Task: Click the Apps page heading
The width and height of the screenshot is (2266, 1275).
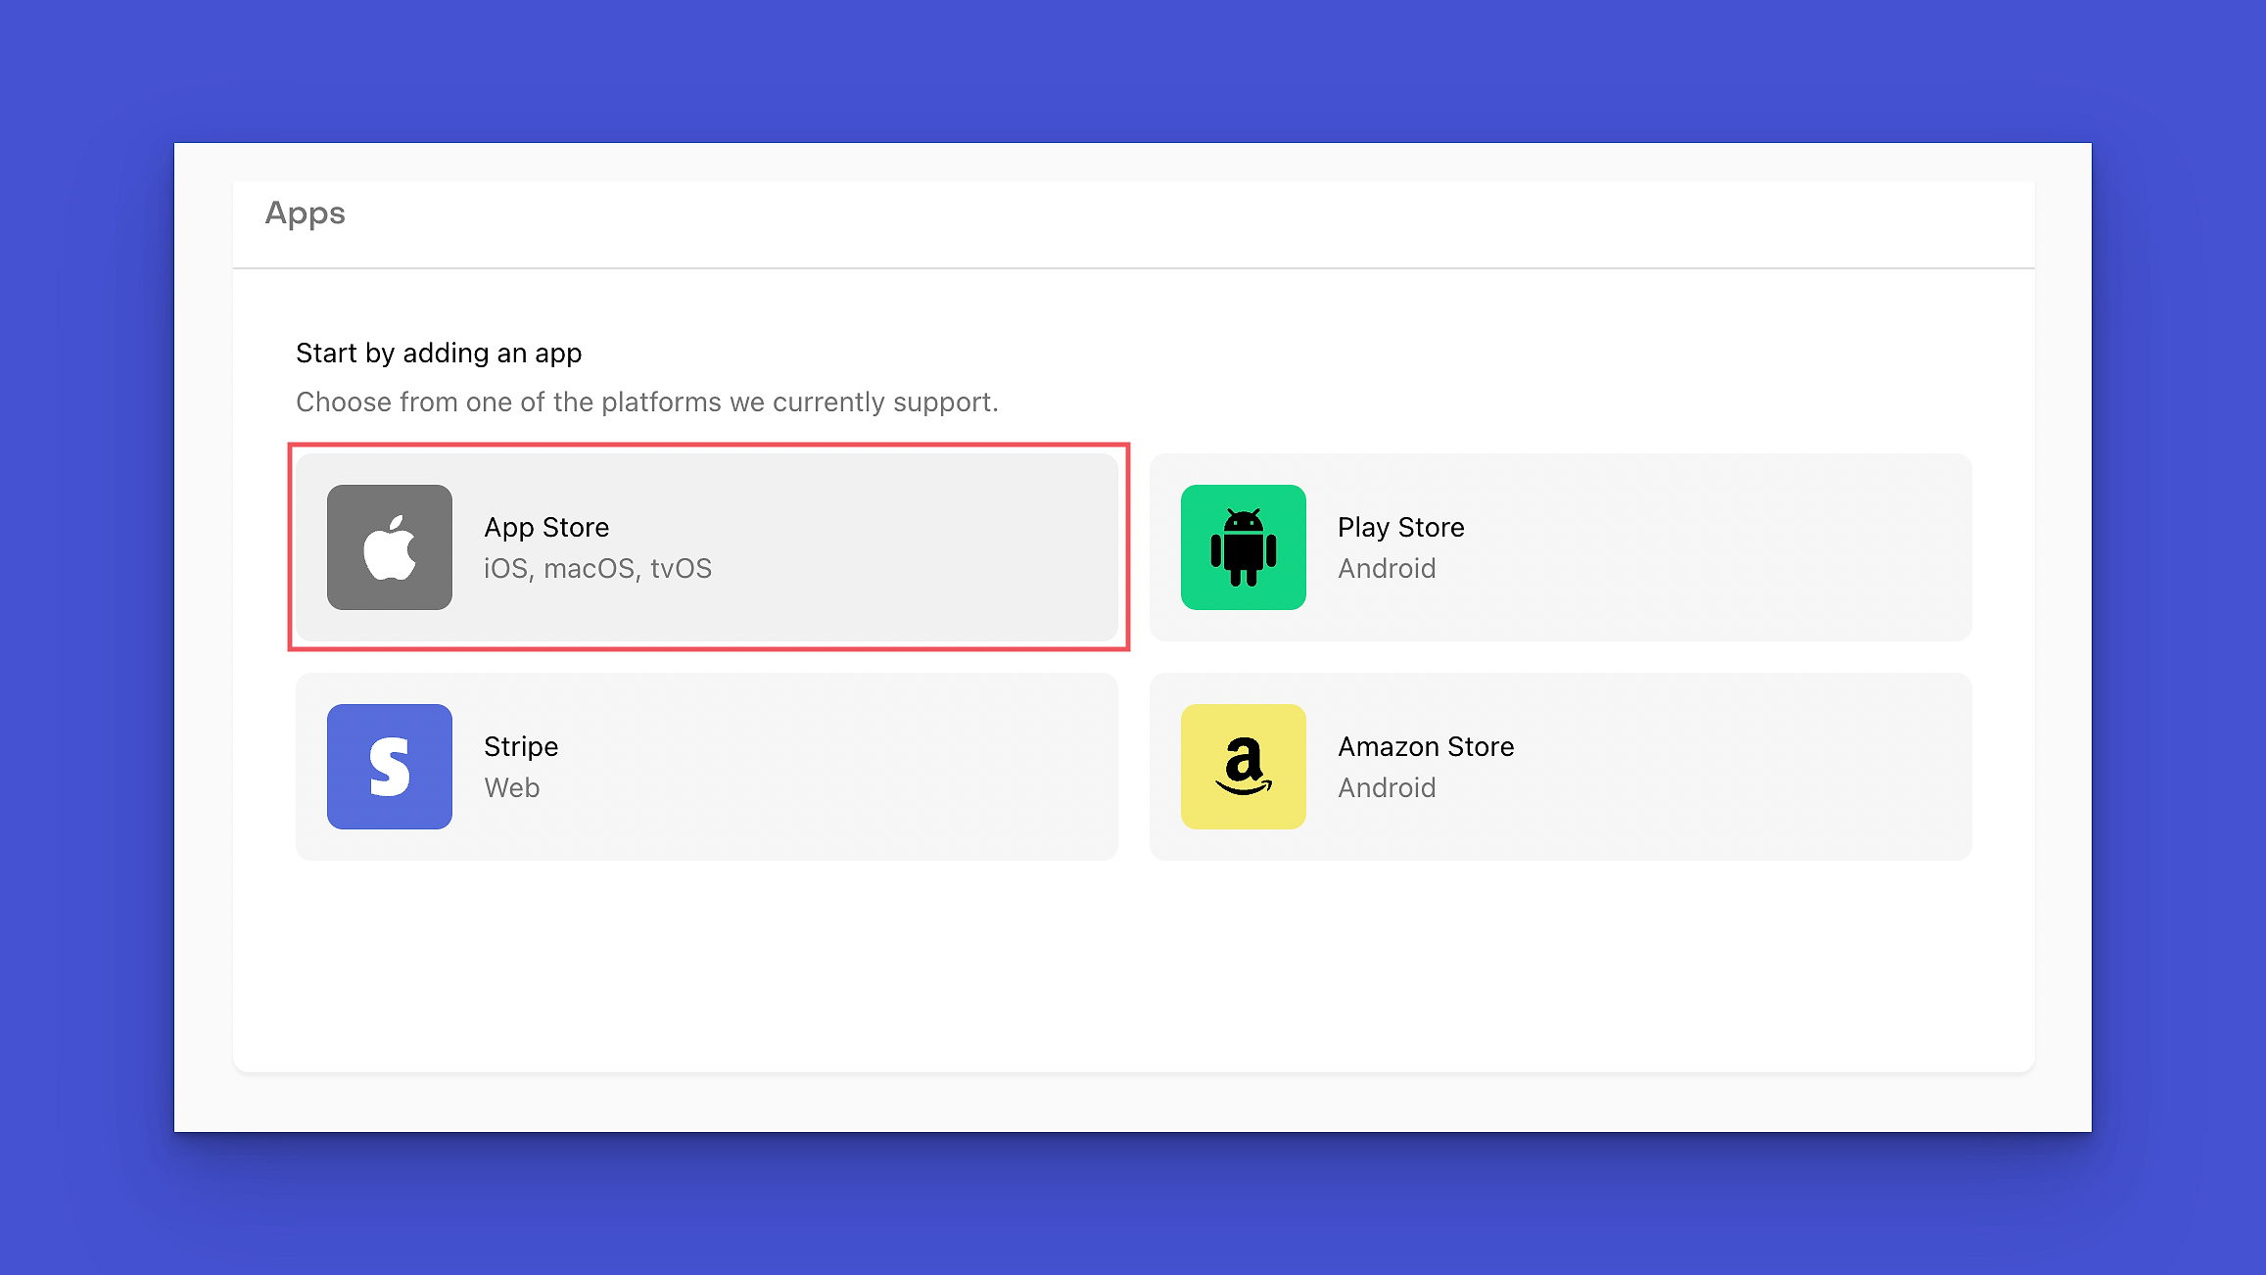Action: 306,213
